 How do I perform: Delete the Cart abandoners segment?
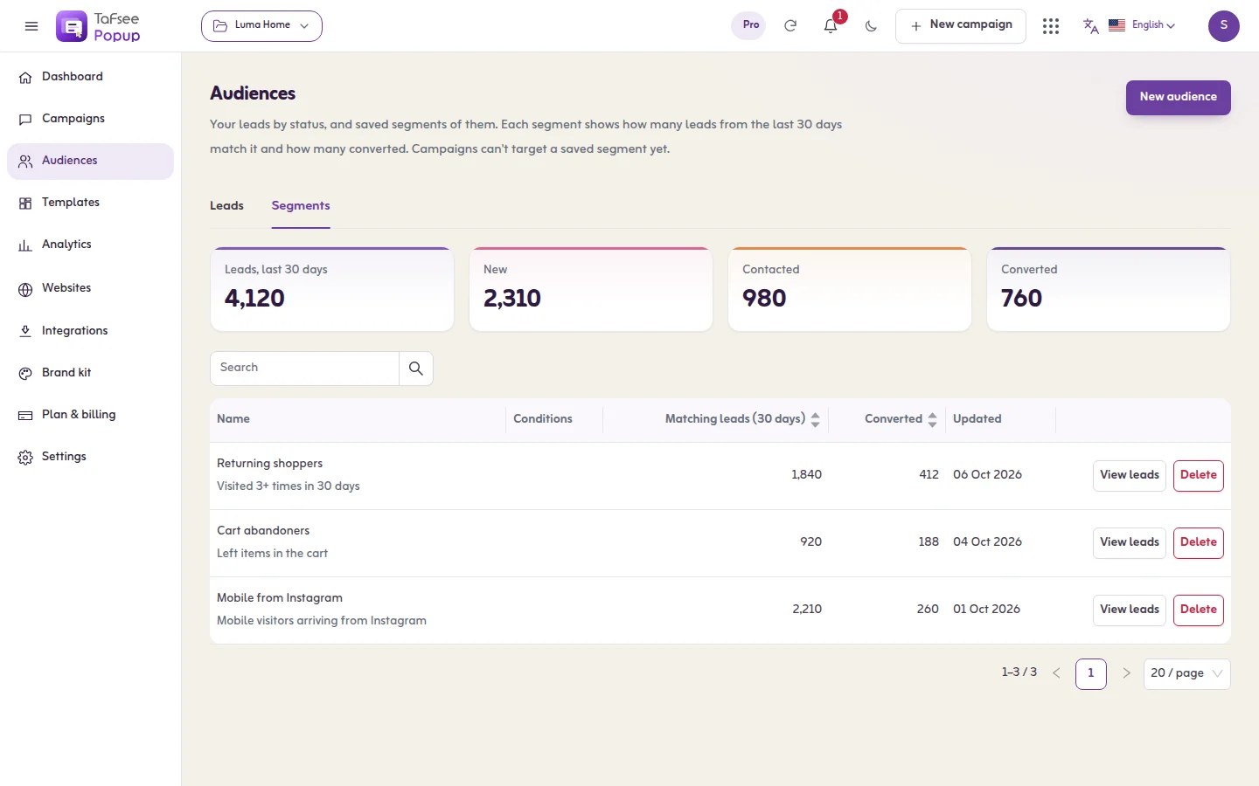[1198, 542]
